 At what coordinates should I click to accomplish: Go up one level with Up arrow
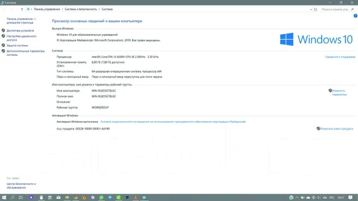coord(22,9)
